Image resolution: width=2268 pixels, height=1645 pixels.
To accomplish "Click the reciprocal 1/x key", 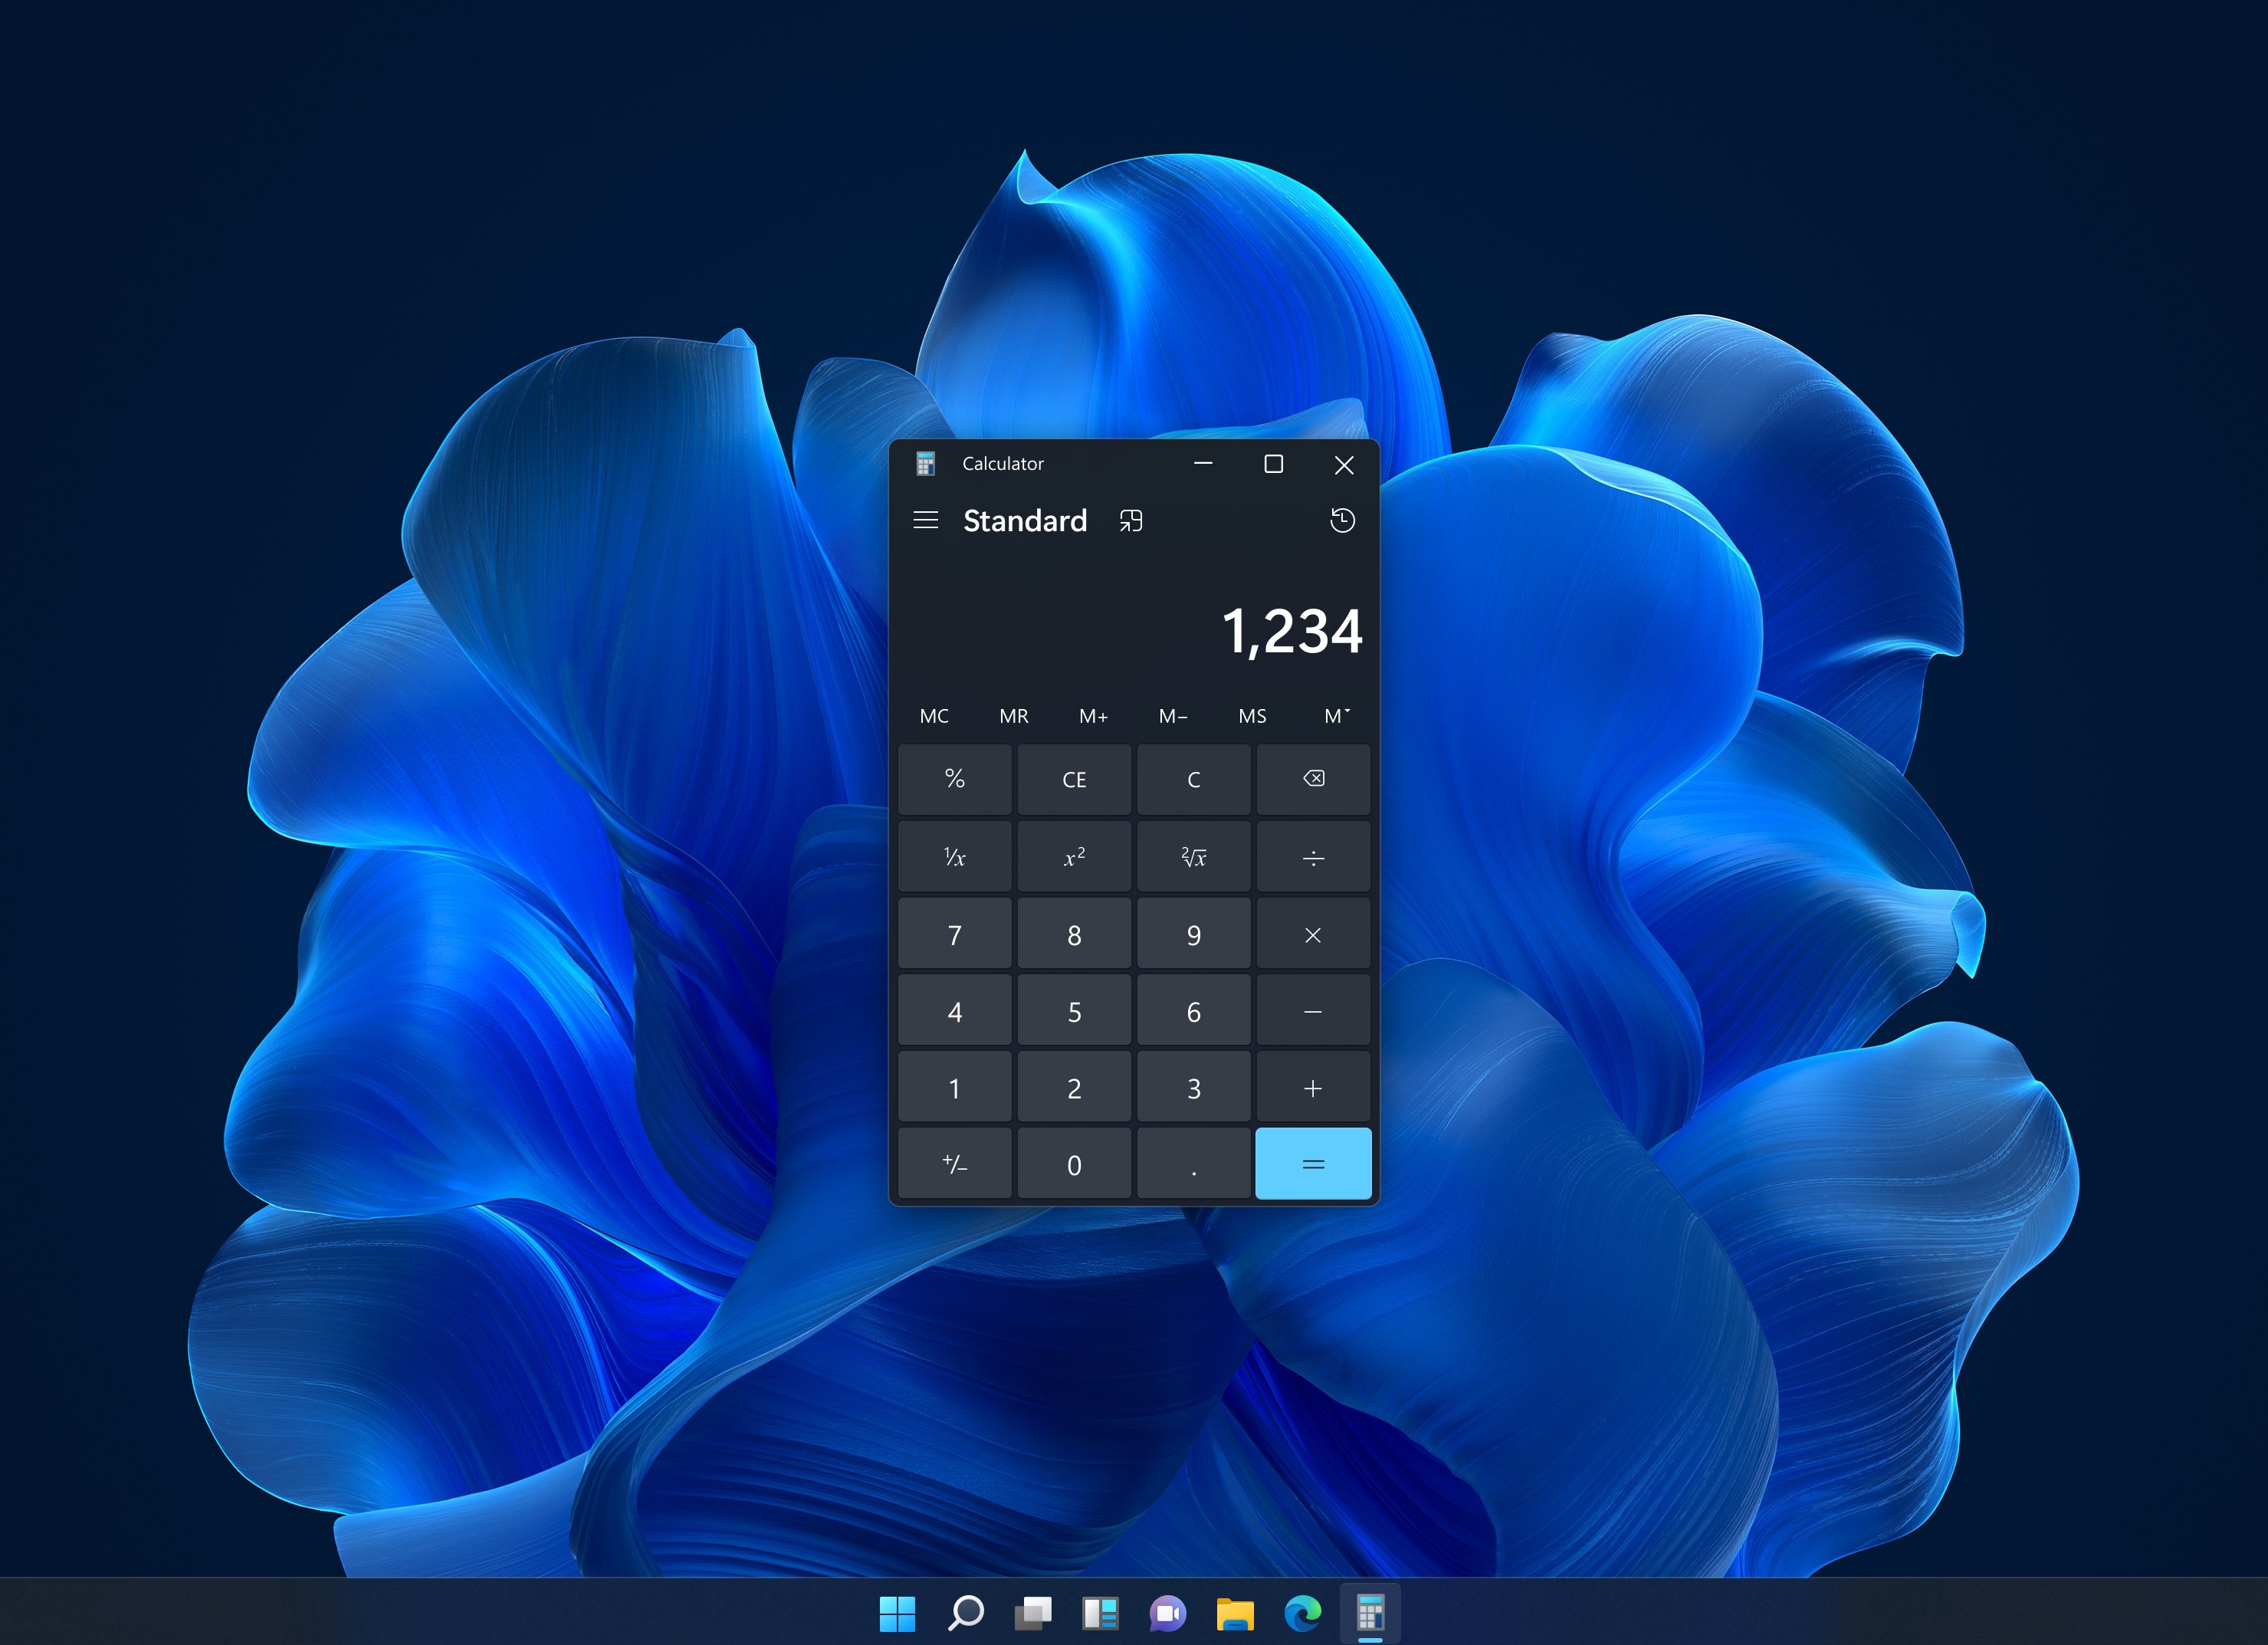I will click(x=955, y=856).
